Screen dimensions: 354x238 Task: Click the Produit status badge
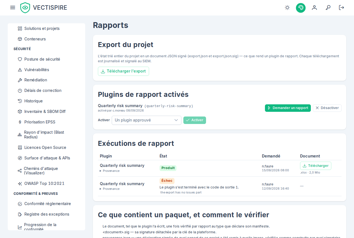point(168,168)
